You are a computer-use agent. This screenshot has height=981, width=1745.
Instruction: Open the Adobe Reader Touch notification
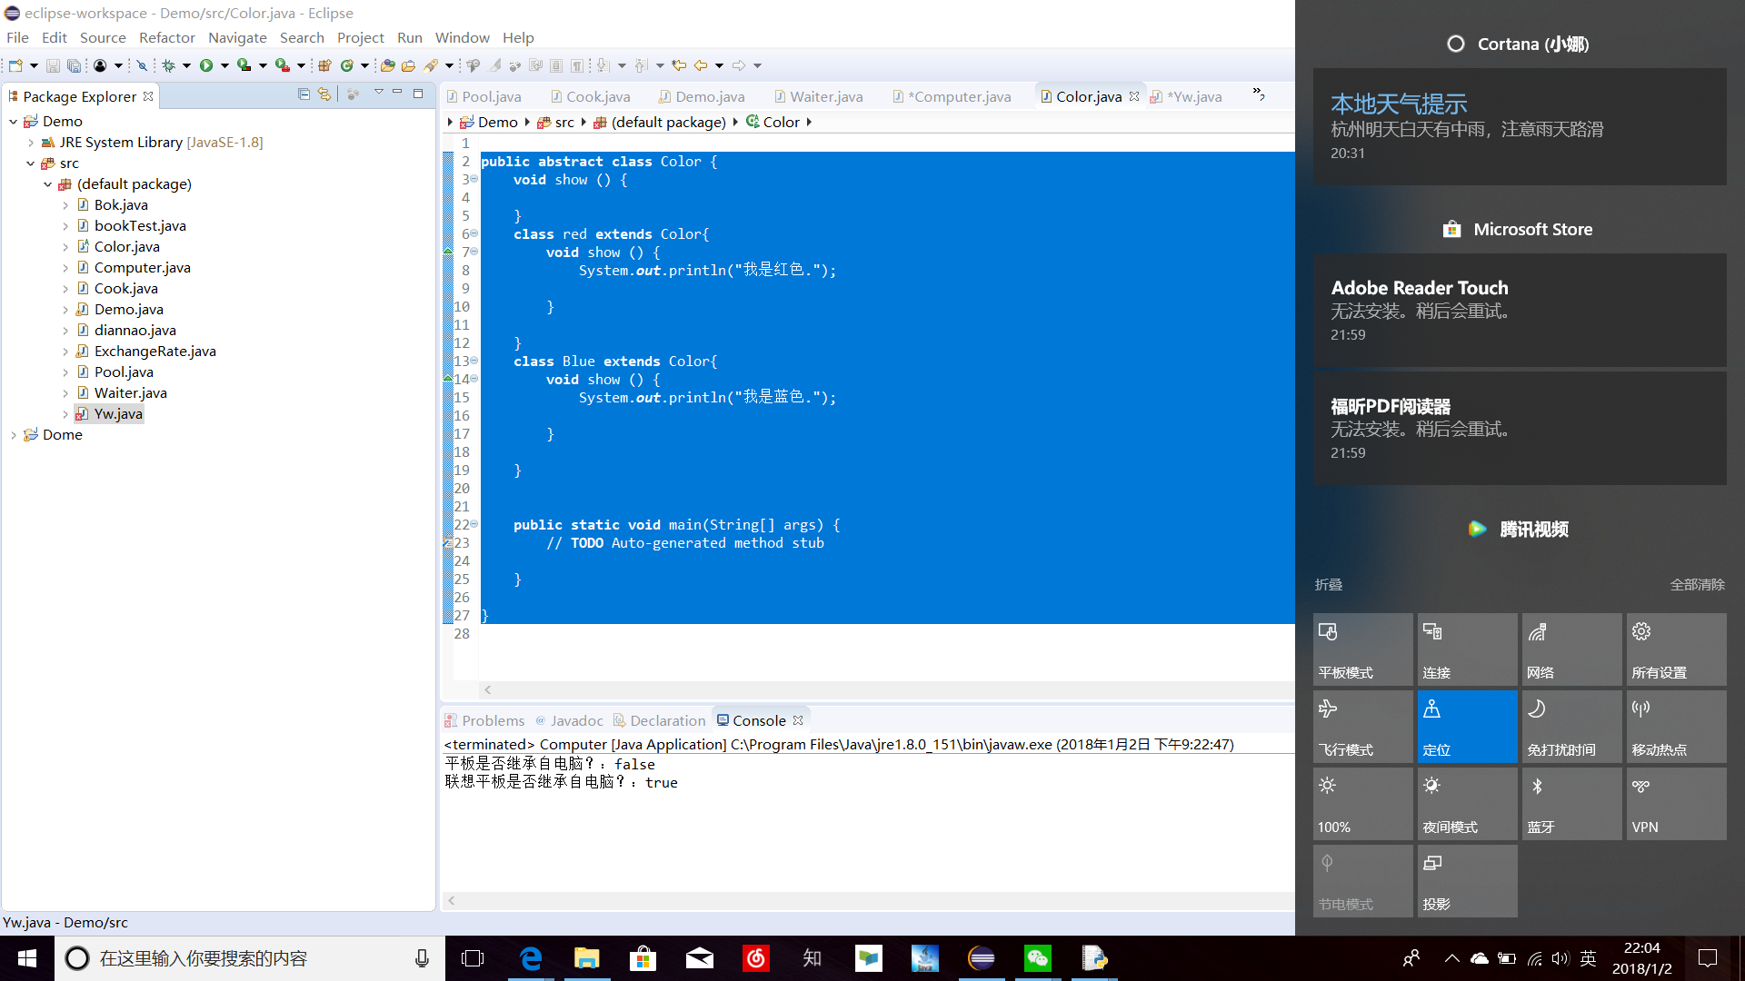1520,310
